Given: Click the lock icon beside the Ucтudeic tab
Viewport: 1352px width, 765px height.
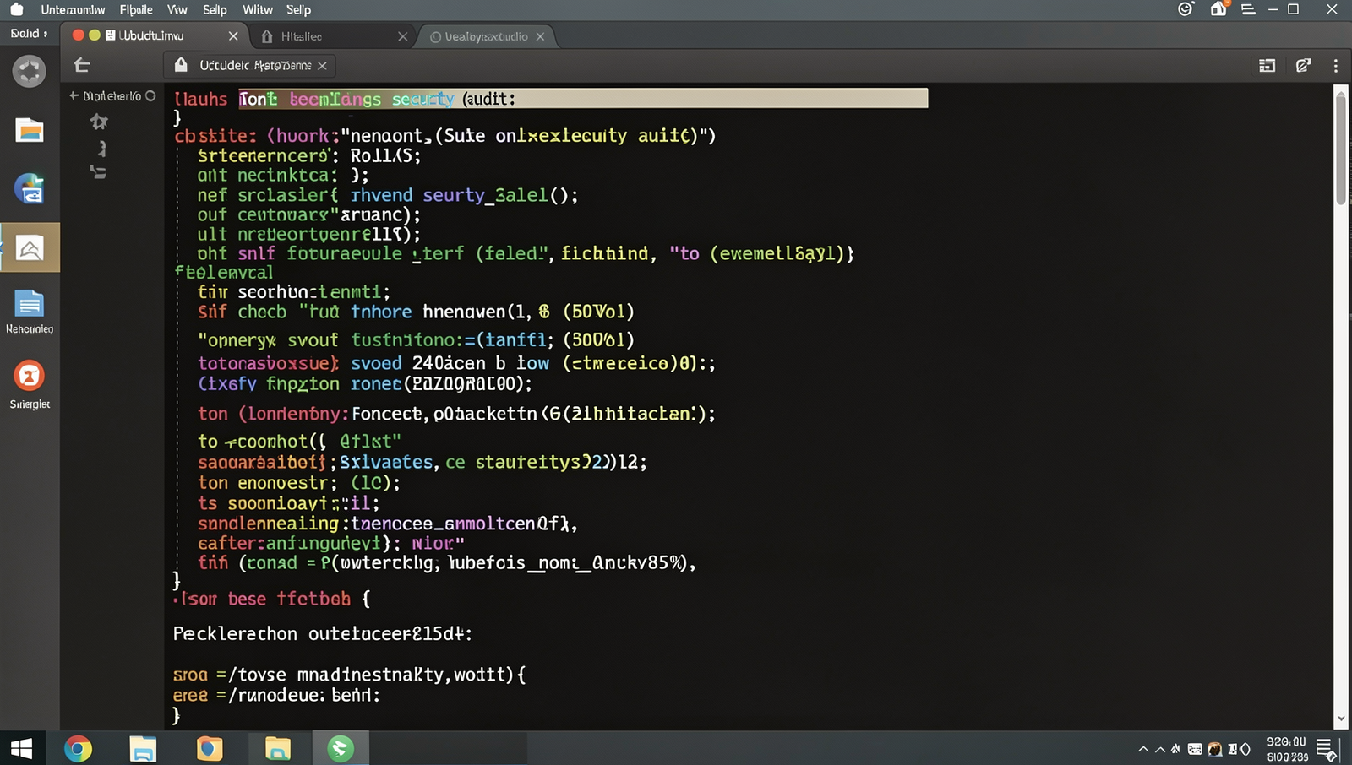Looking at the screenshot, I should point(181,65).
